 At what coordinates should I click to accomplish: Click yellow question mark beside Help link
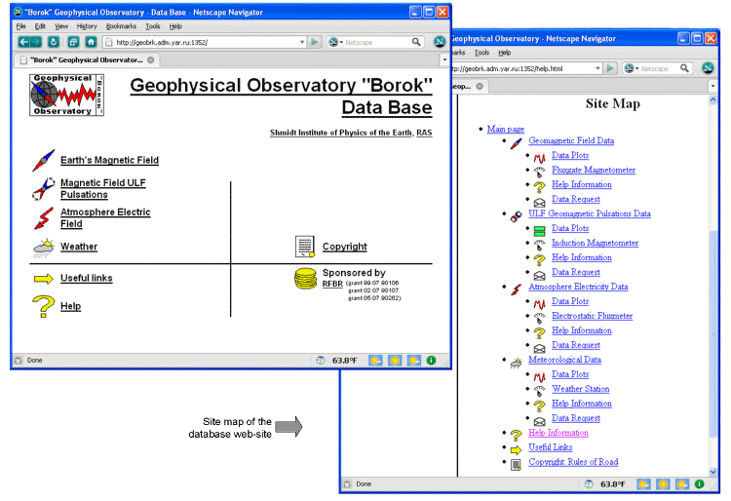pyautogui.click(x=43, y=306)
